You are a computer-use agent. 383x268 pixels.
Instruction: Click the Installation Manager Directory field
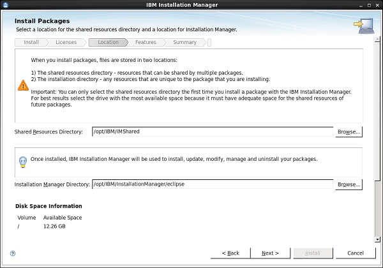213,184
